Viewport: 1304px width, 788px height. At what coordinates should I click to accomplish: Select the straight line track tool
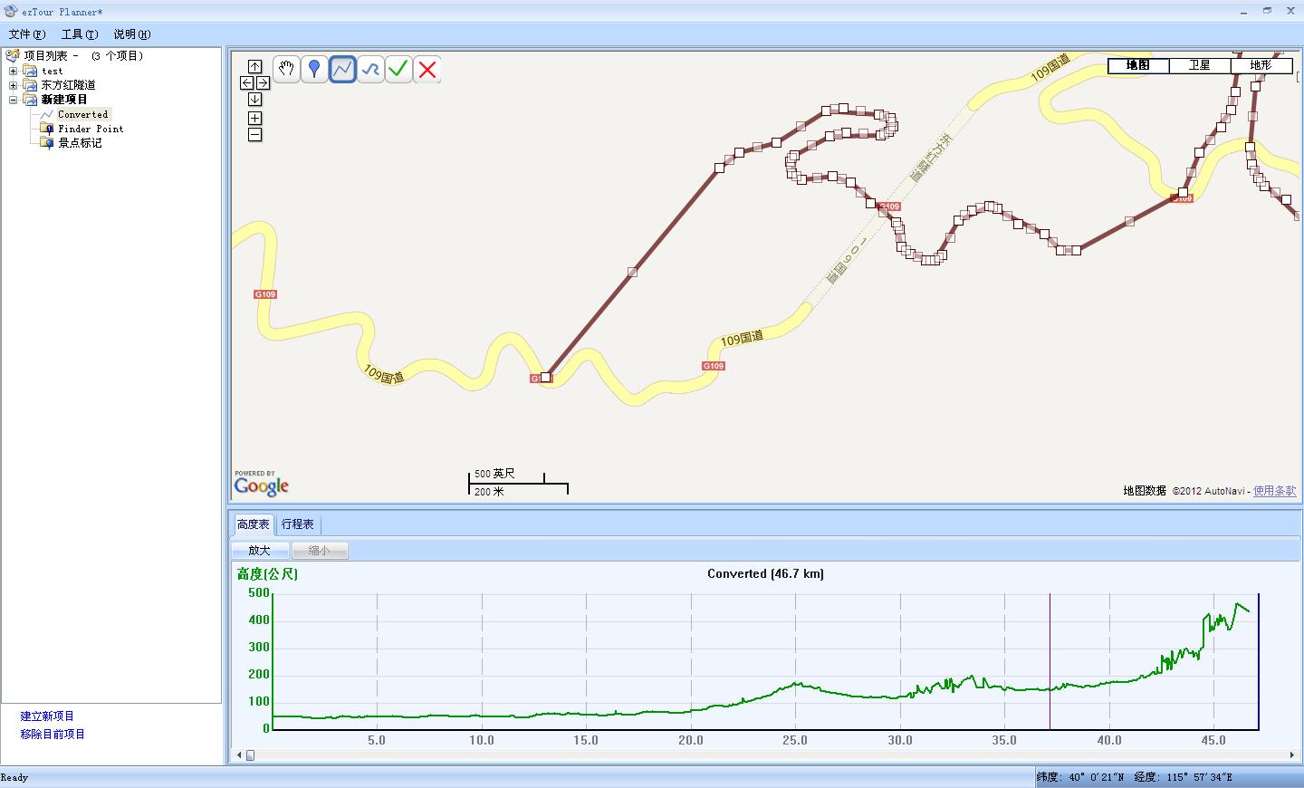342,69
